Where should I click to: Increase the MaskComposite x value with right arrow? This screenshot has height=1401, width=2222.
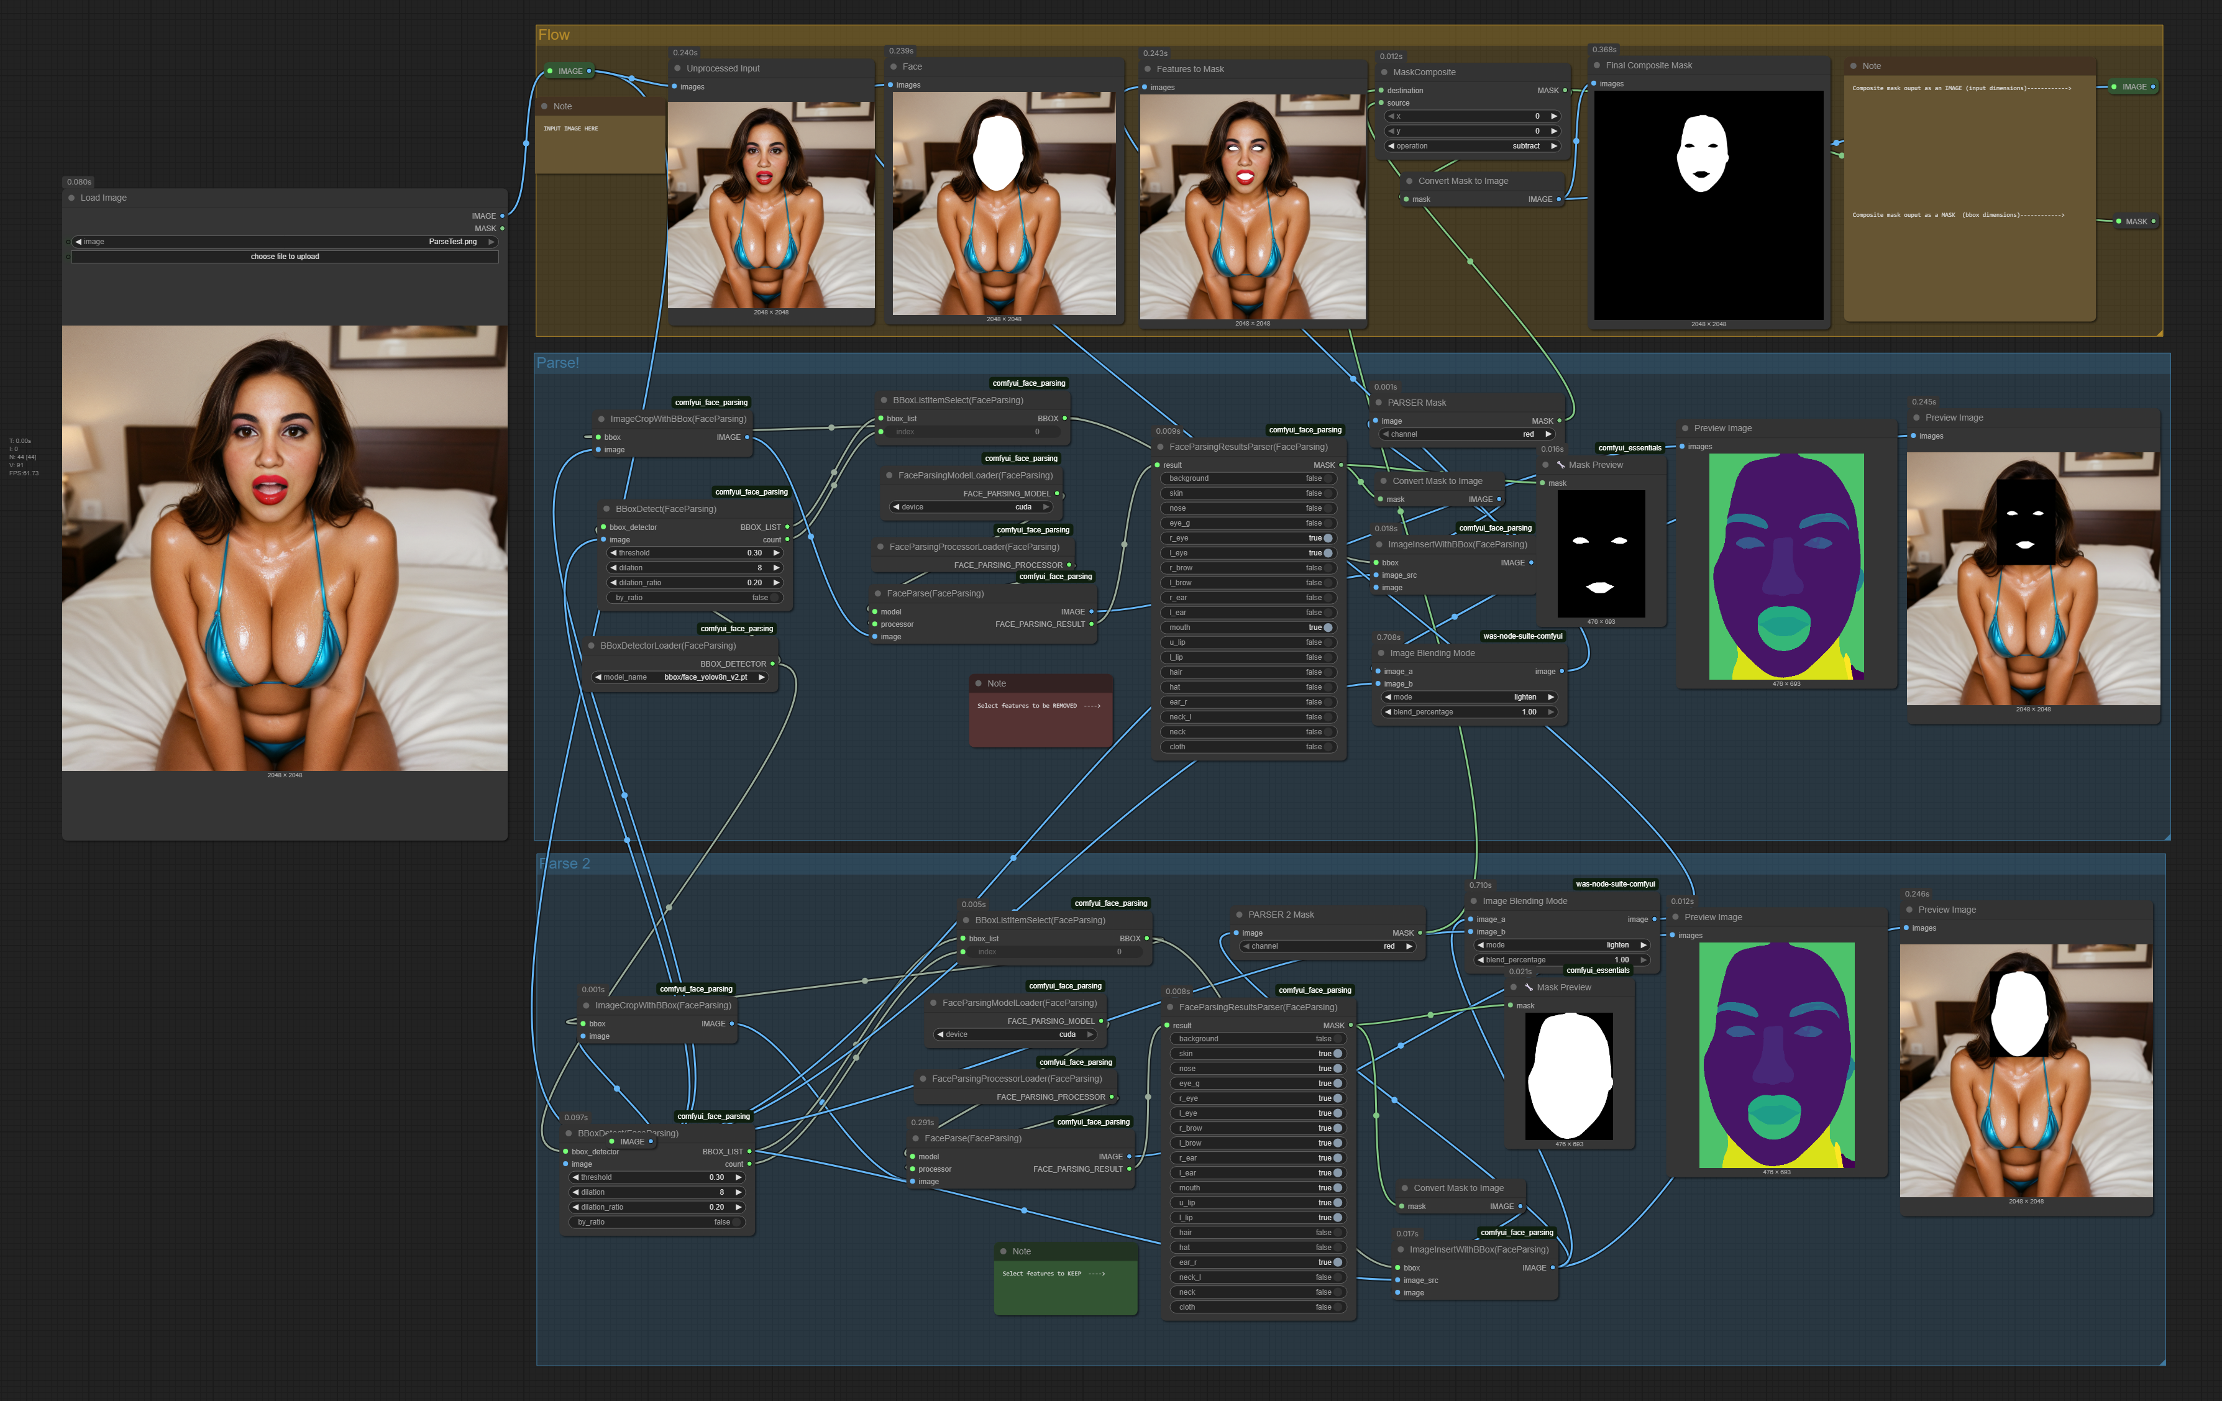pyautogui.click(x=1554, y=116)
